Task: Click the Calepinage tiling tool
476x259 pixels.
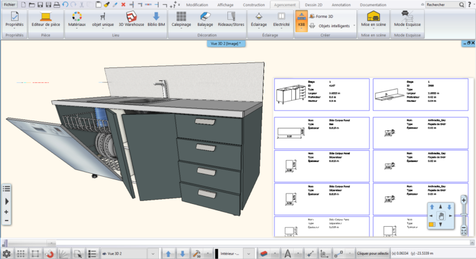Action: (x=181, y=19)
